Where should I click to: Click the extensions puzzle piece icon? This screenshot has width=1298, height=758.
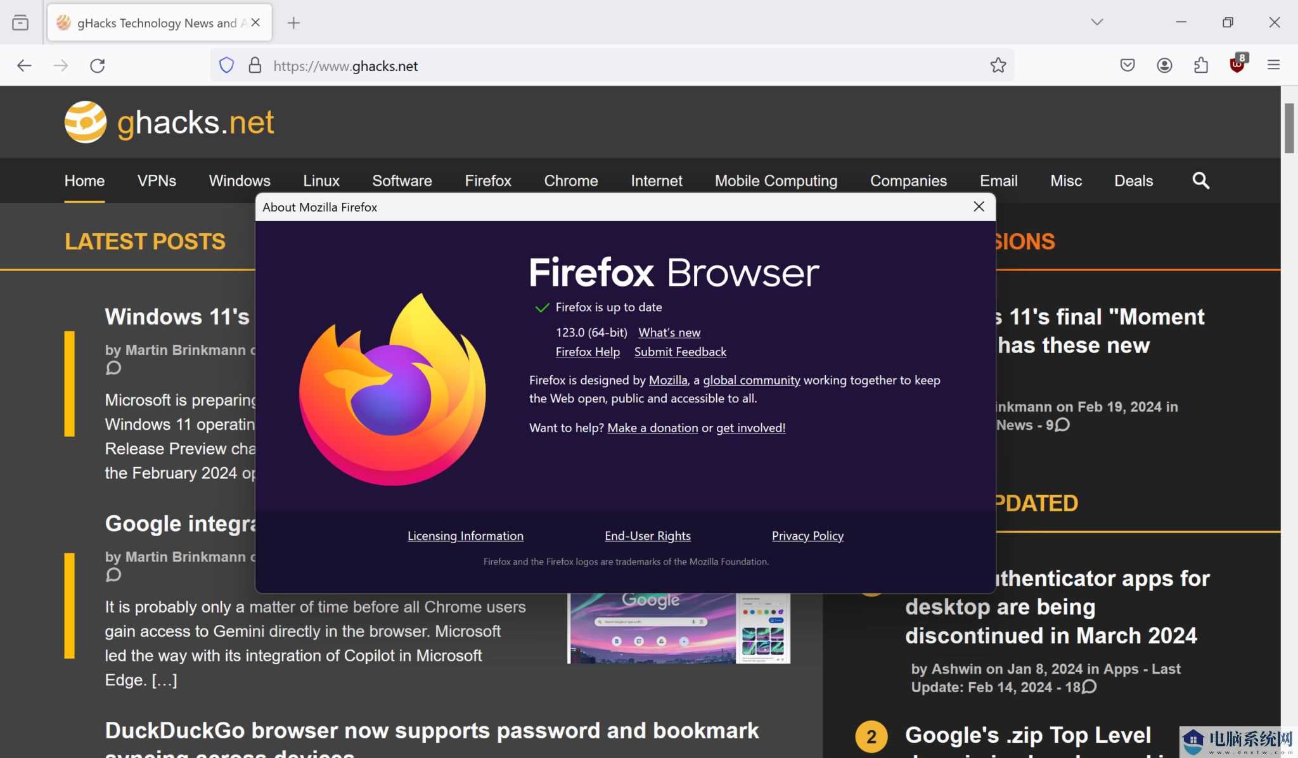point(1200,65)
